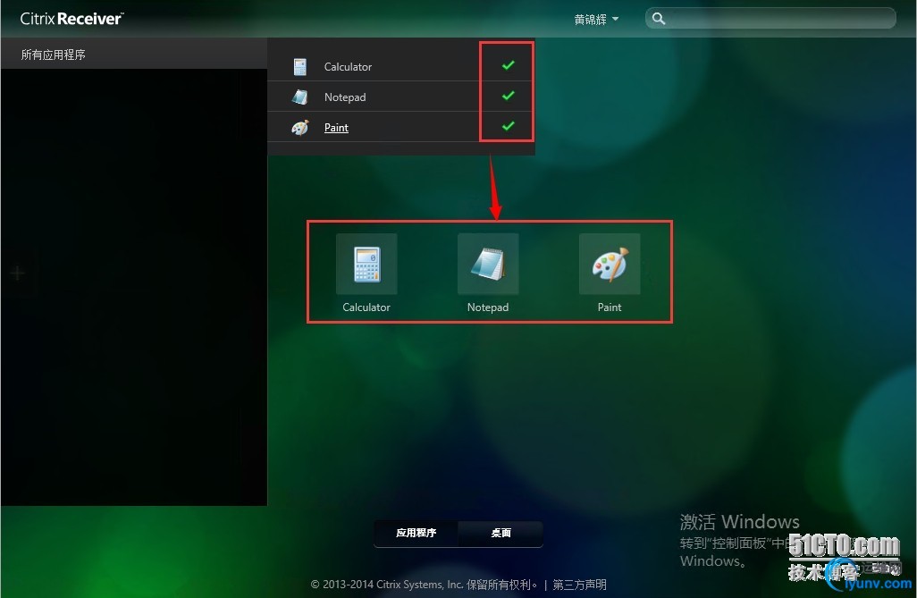Viewport: 917px width, 598px height.
Task: Launch the large Calculator app tile
Action: pyautogui.click(x=366, y=264)
